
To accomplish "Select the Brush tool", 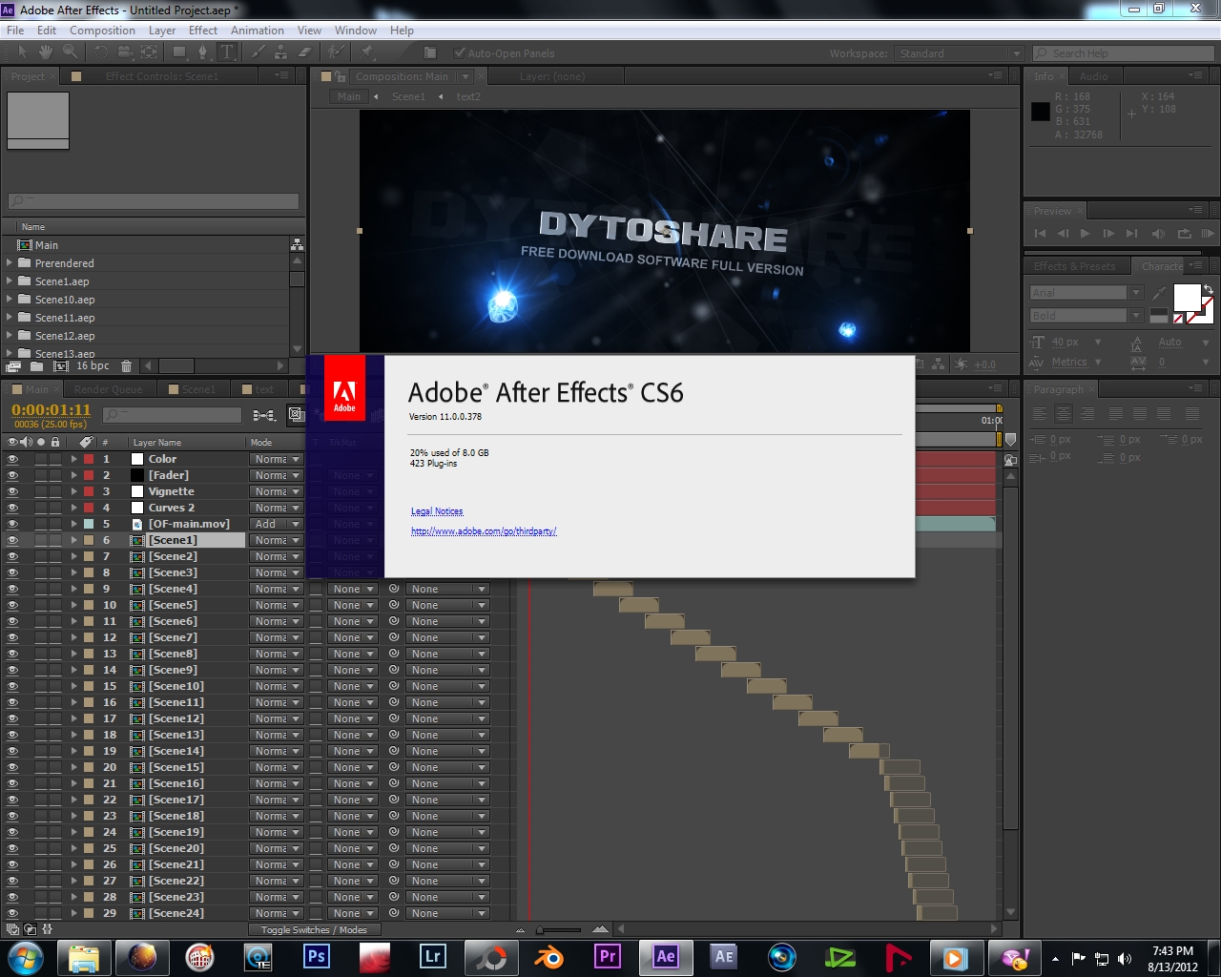I will pyautogui.click(x=259, y=52).
